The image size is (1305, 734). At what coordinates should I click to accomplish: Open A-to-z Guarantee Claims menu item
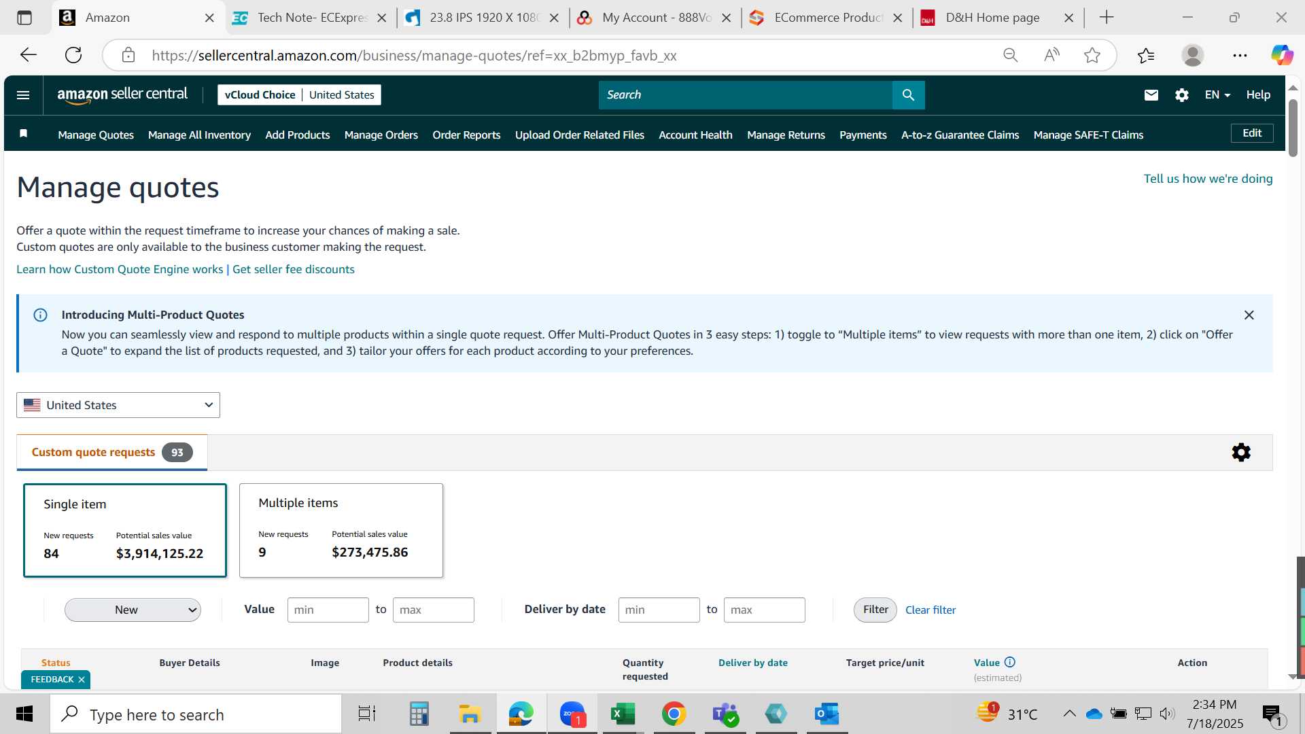pyautogui.click(x=960, y=135)
